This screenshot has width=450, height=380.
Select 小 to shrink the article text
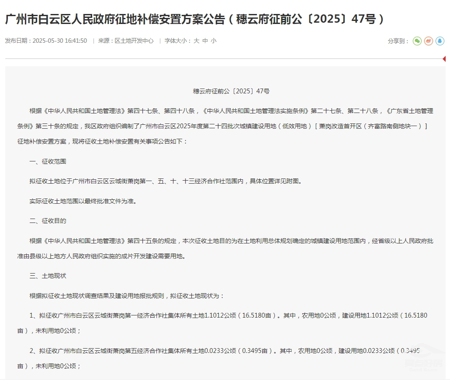point(213,41)
